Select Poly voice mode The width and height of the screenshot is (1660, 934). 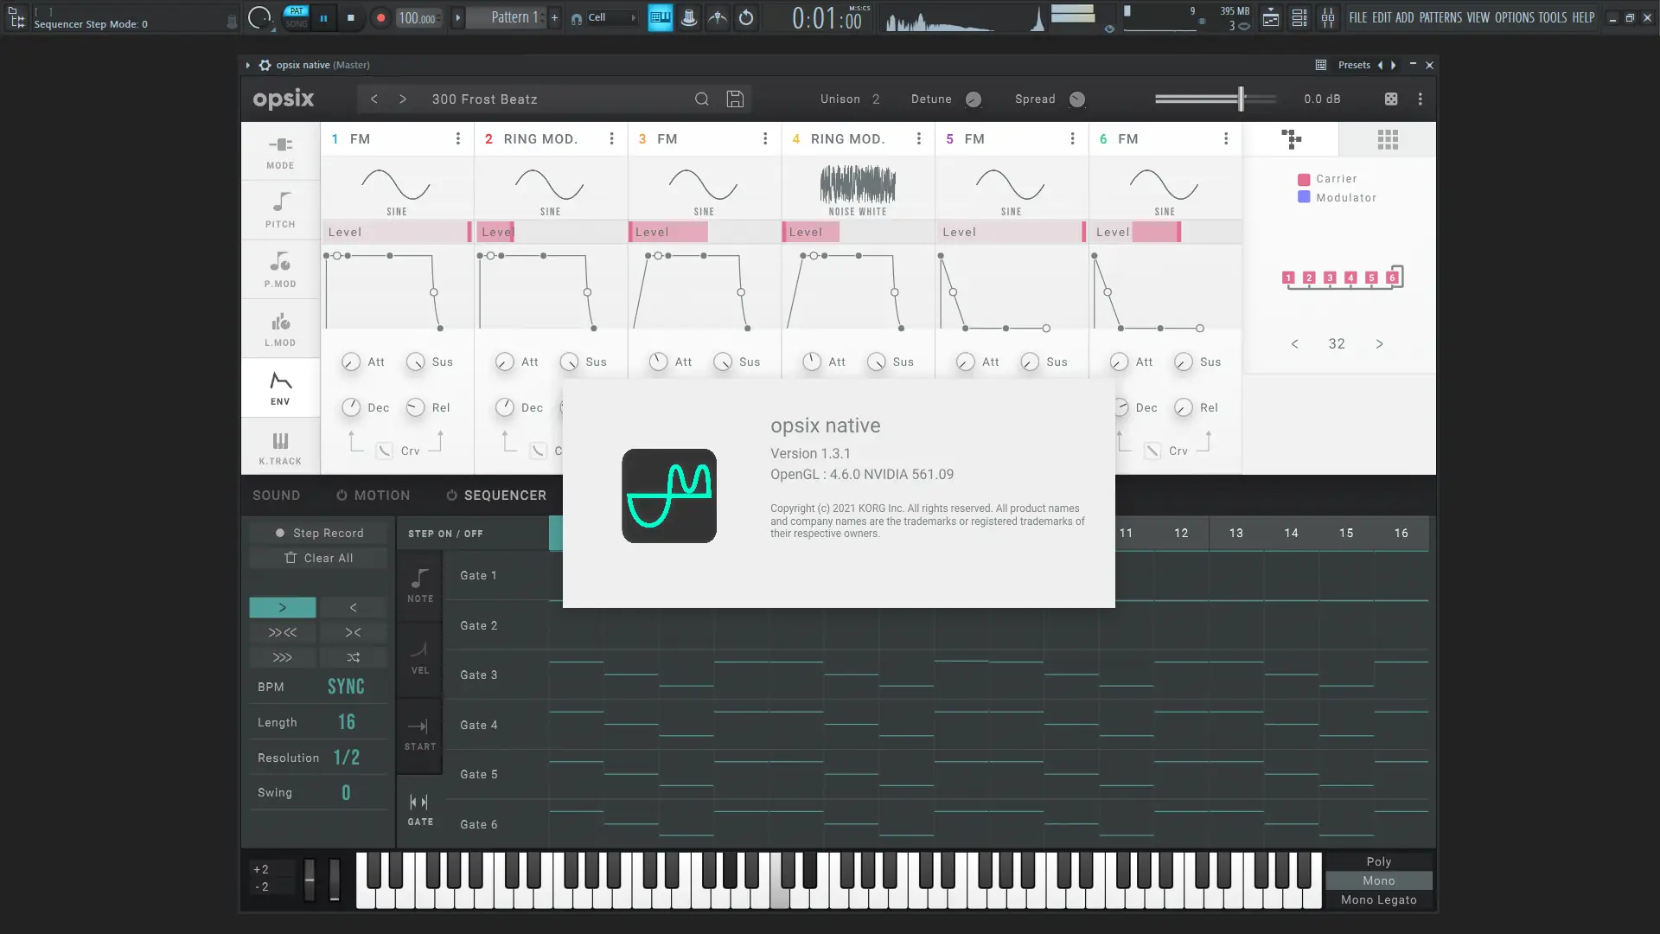pyautogui.click(x=1378, y=861)
